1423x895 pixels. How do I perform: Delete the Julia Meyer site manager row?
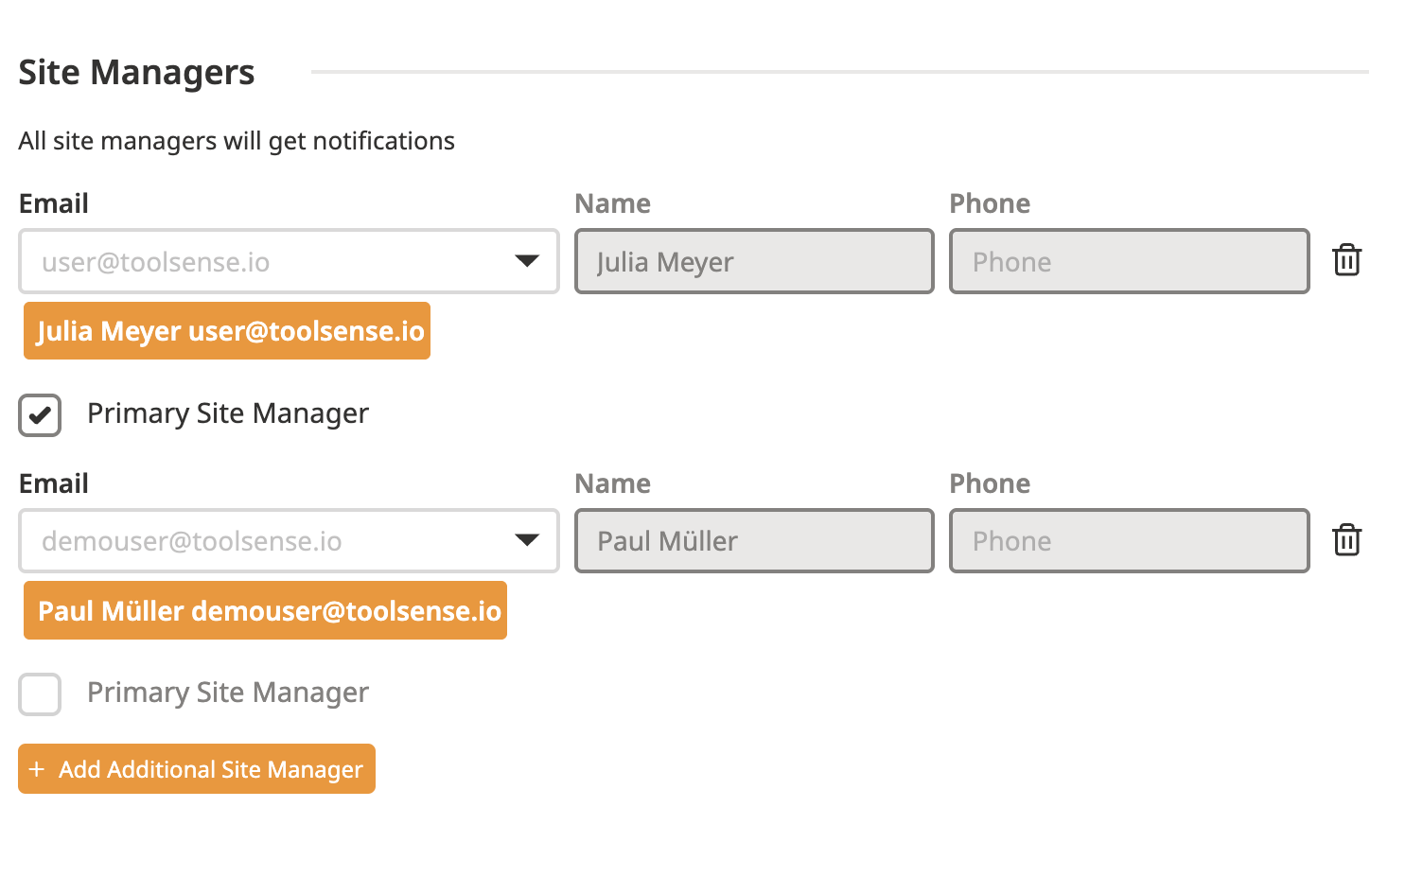[x=1346, y=260]
